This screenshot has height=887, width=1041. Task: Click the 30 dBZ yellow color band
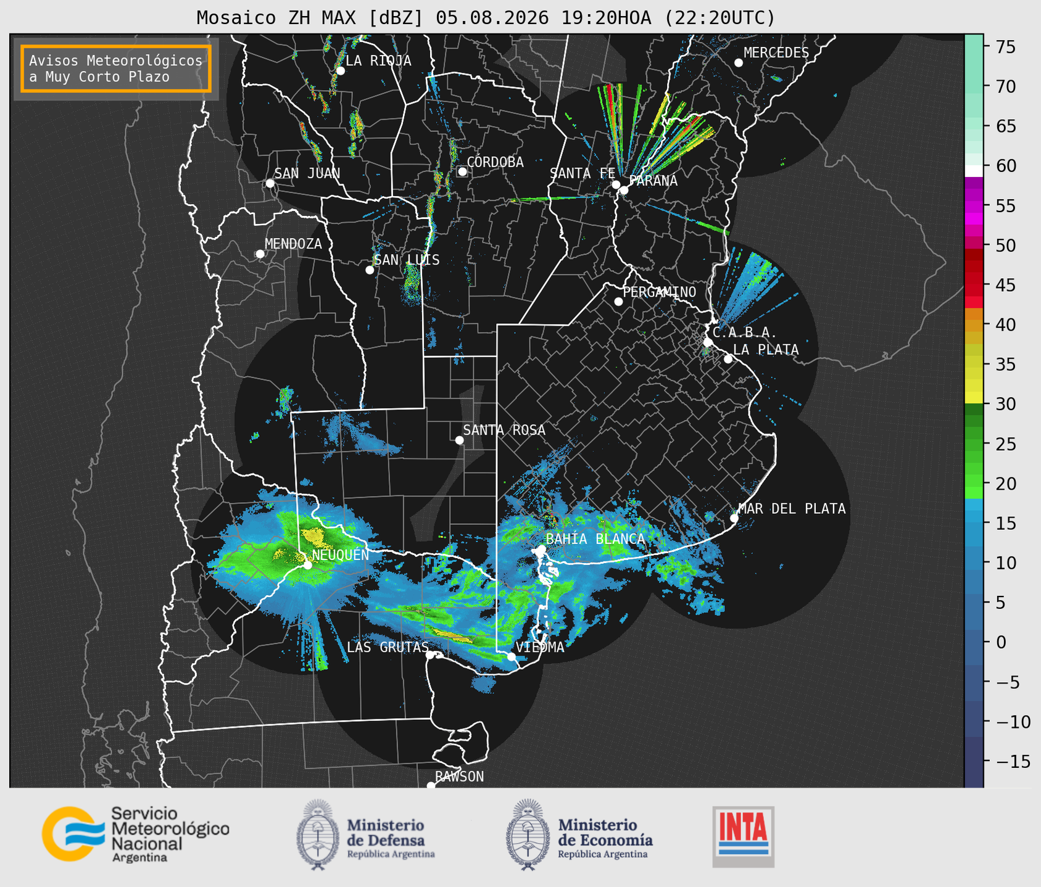click(974, 398)
